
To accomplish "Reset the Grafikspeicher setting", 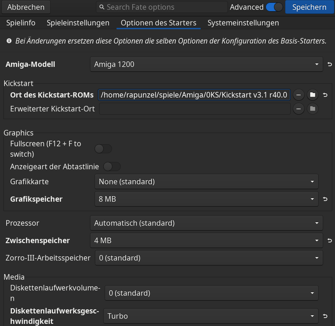I will tap(325, 199).
